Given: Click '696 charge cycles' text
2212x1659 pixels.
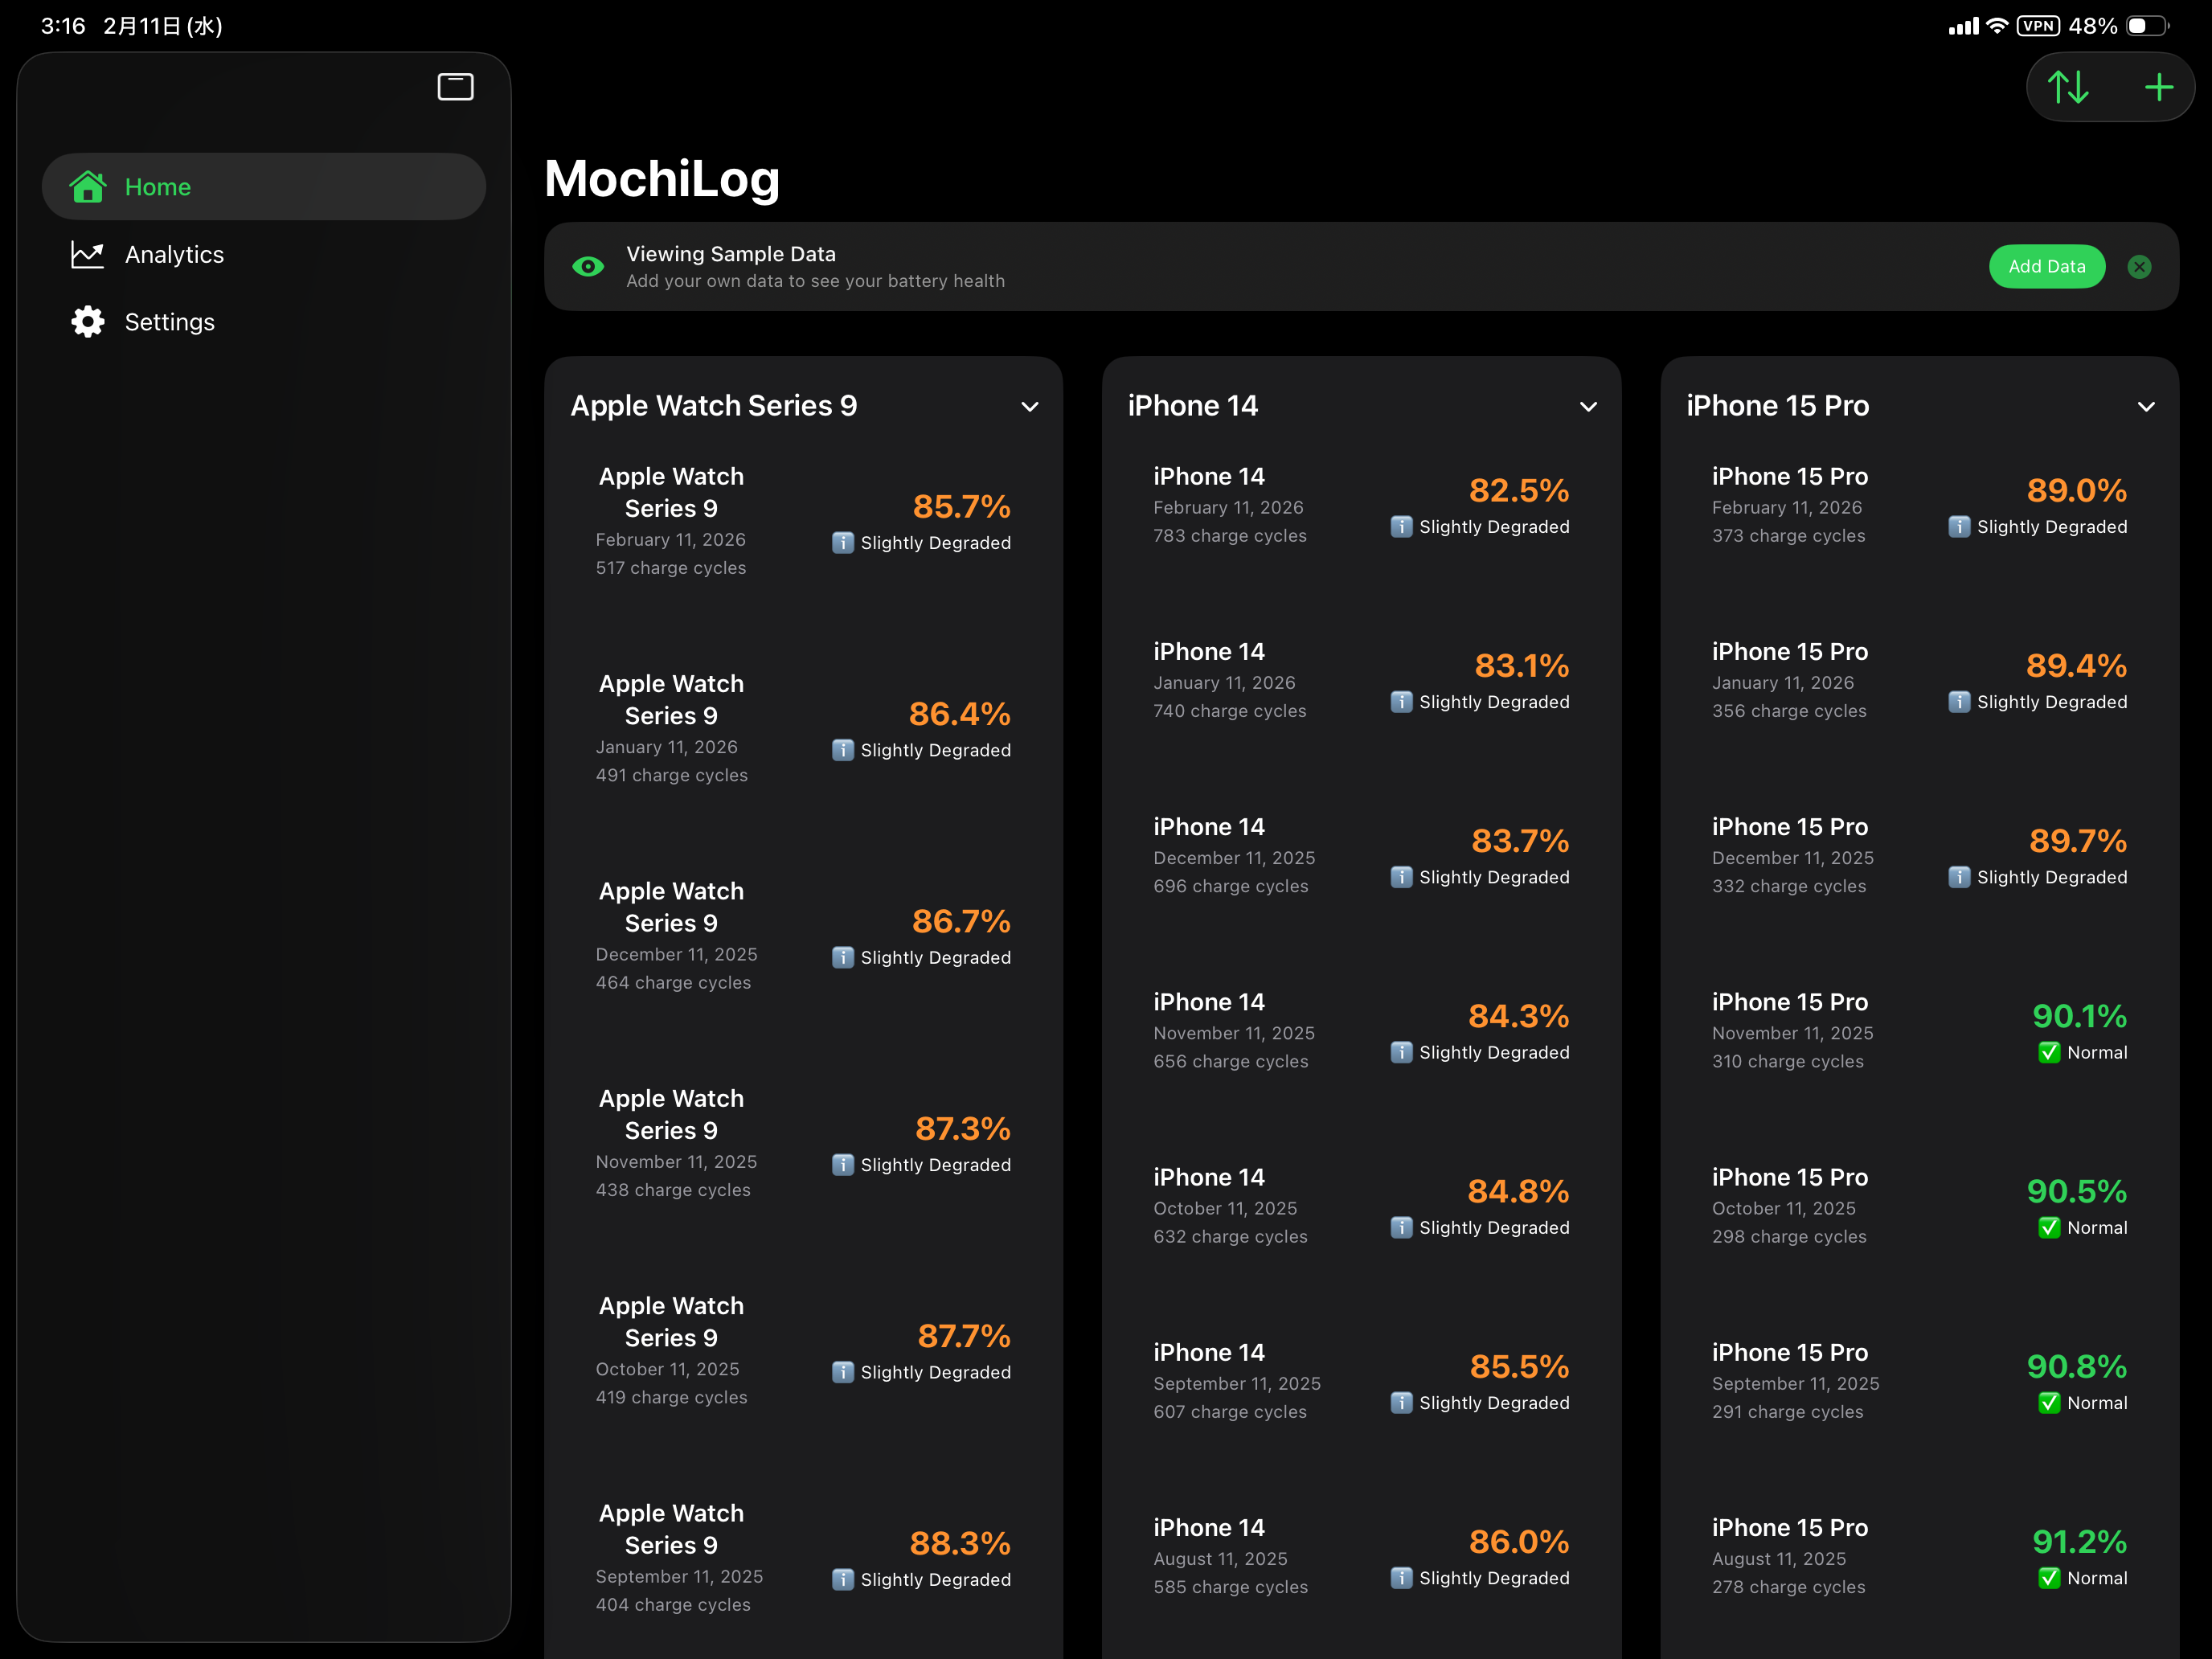Looking at the screenshot, I should point(1231,886).
